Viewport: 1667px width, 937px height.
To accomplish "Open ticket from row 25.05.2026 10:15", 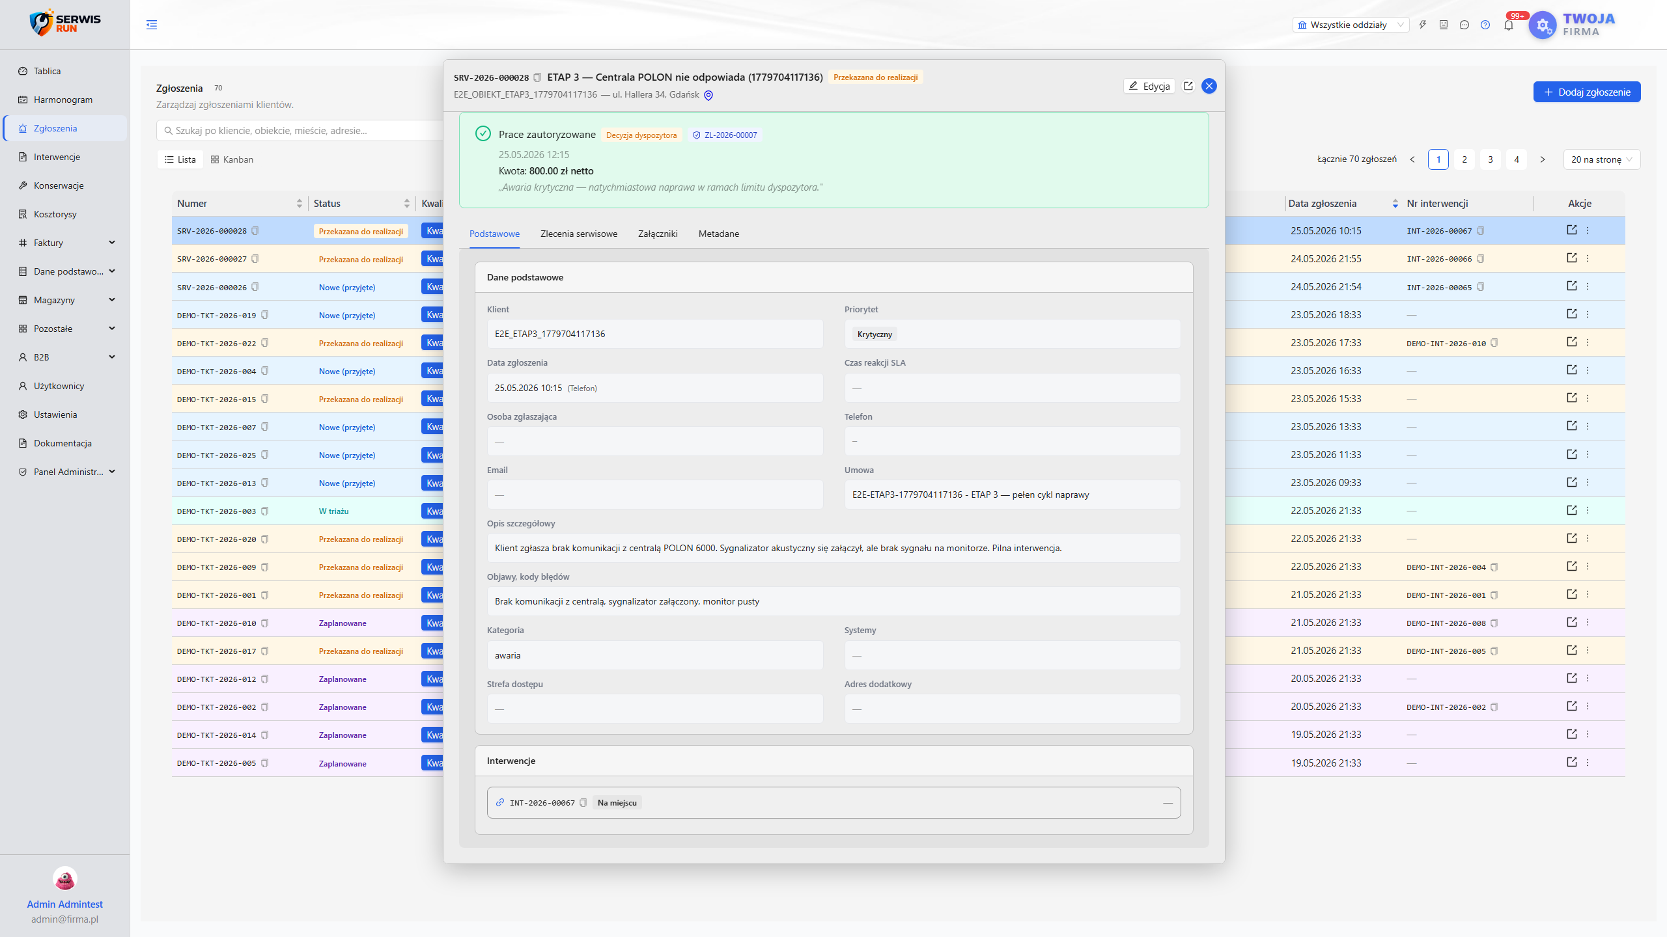I will [x=1572, y=230].
